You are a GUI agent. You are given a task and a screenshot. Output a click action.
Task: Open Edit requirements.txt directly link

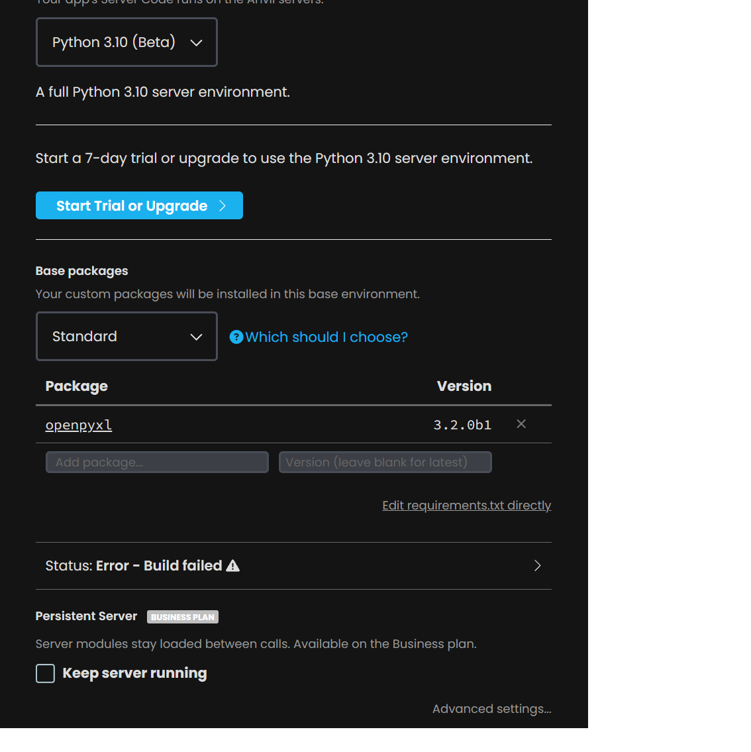(467, 506)
